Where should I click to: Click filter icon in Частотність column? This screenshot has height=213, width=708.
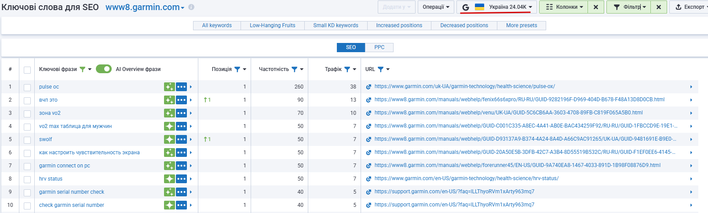[x=295, y=69]
